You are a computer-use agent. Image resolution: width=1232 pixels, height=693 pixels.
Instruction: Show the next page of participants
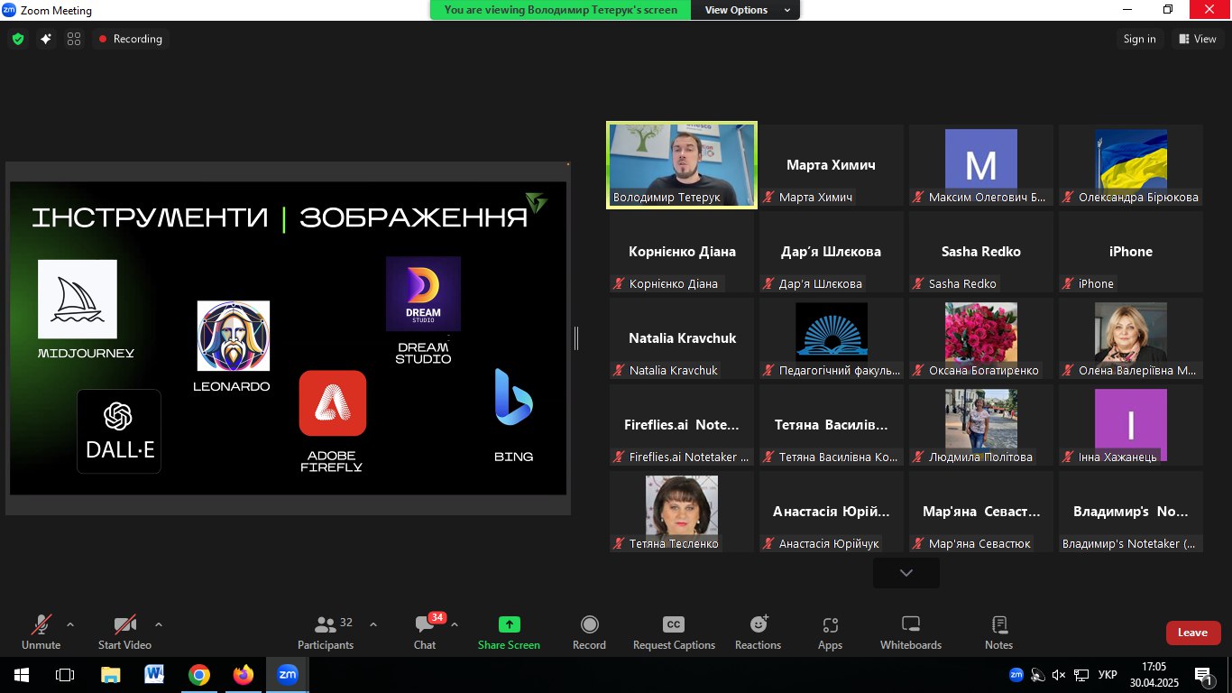tap(906, 573)
